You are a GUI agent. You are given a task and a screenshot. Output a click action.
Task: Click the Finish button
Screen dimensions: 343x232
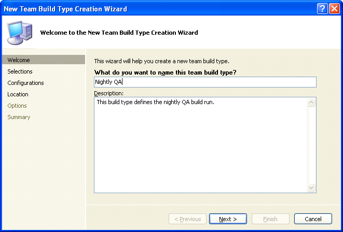270,219
